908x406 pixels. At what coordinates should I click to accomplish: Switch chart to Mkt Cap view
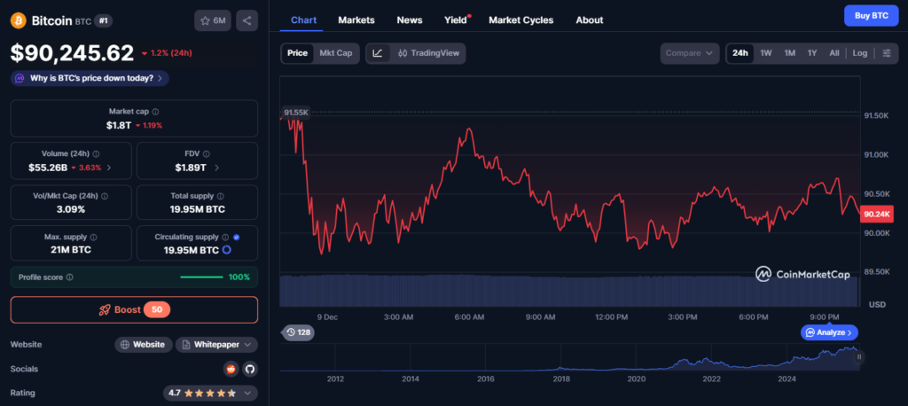pyautogui.click(x=335, y=53)
